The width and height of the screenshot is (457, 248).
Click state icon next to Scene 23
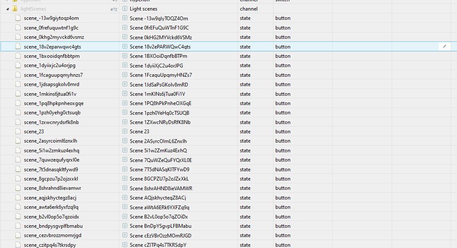125,131
